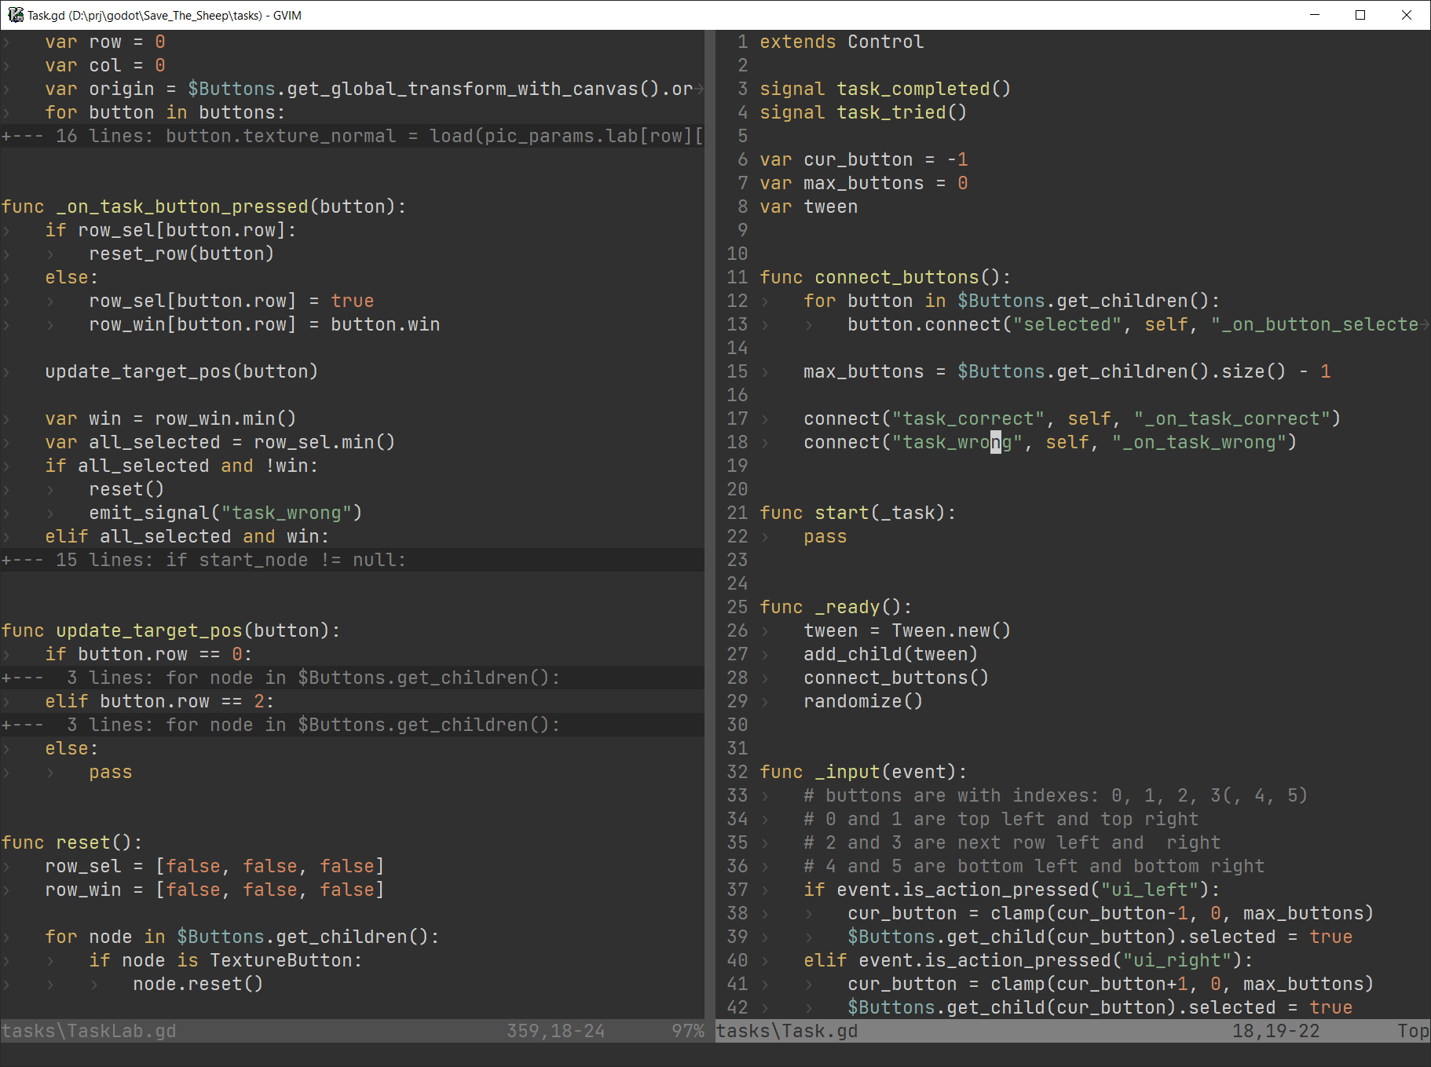This screenshot has width=1431, height=1067.
Task: Click 'signal task_completed()' text
Action: click(885, 89)
